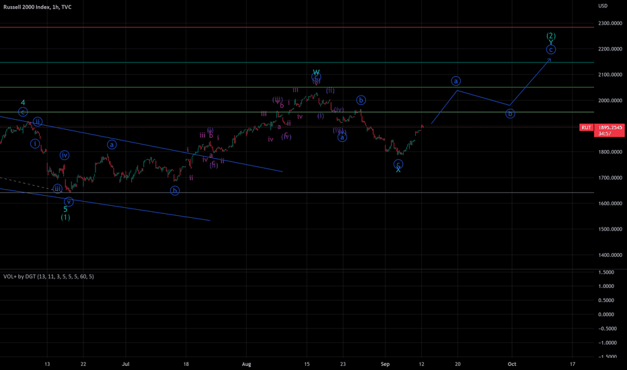Click the VOL+ by DGT indicator legend
Image resolution: width=627 pixels, height=370 pixels.
tap(48, 276)
